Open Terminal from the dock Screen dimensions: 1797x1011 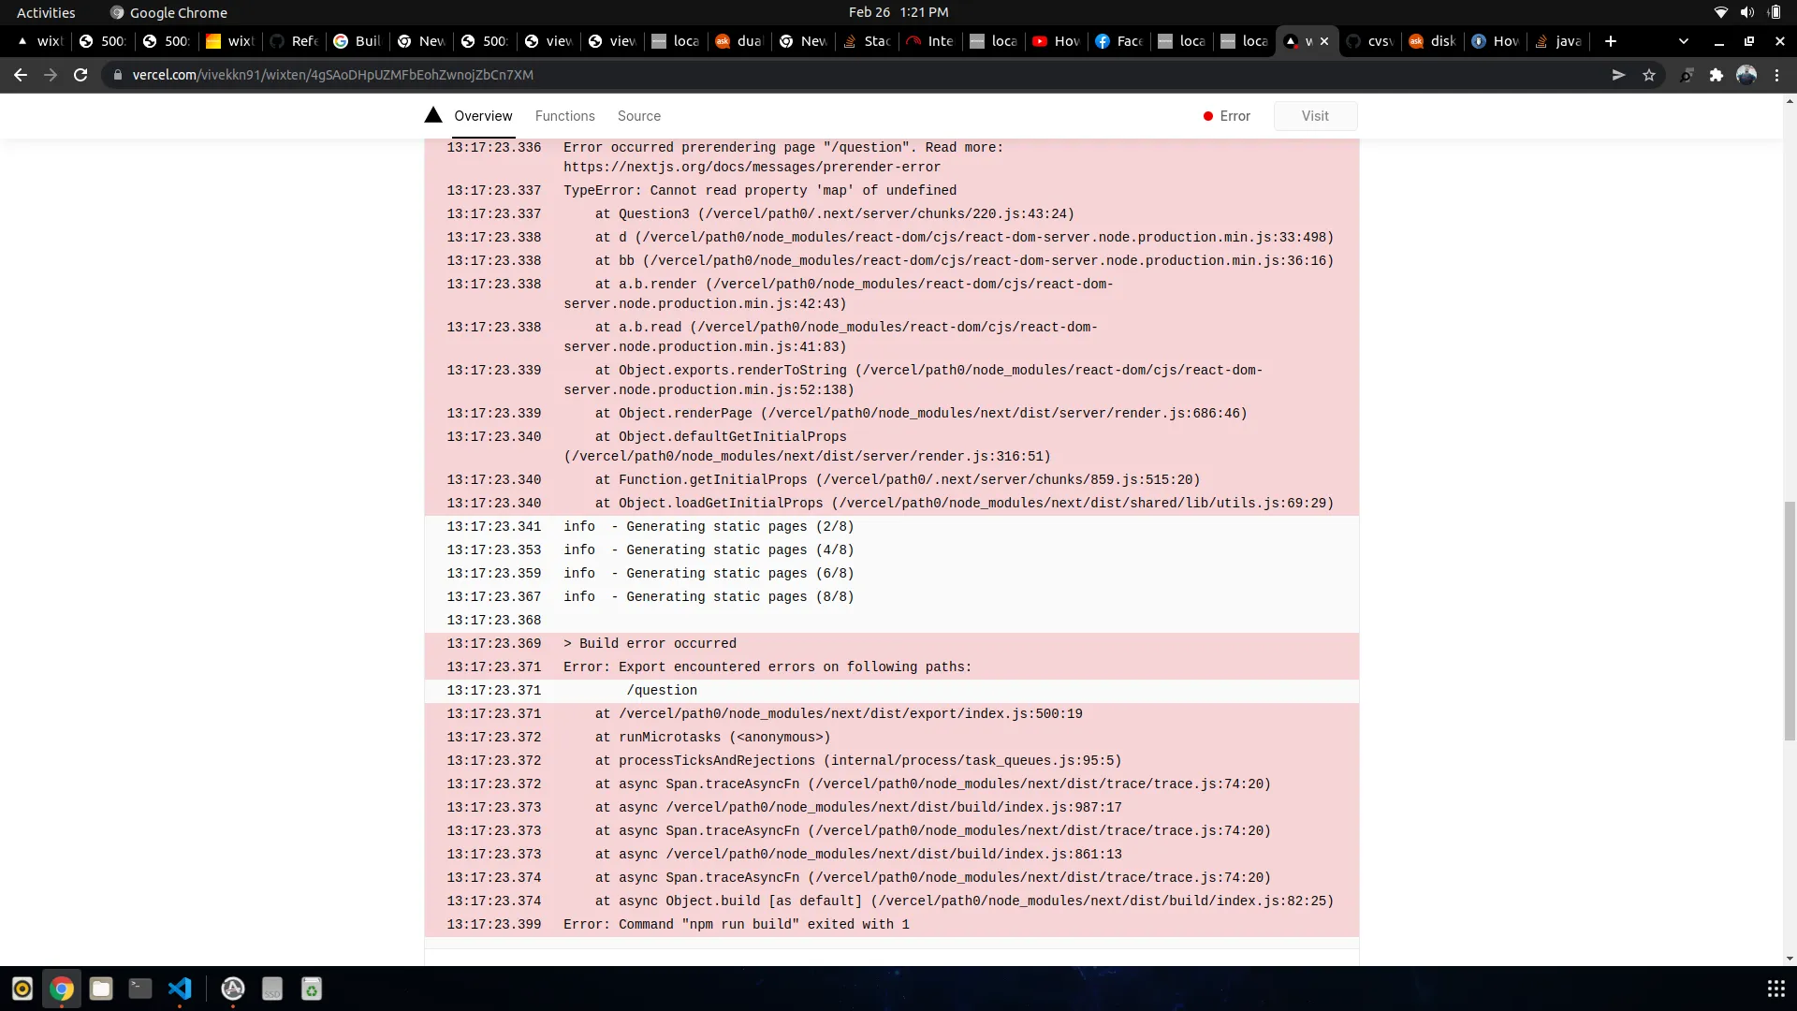coord(140,989)
